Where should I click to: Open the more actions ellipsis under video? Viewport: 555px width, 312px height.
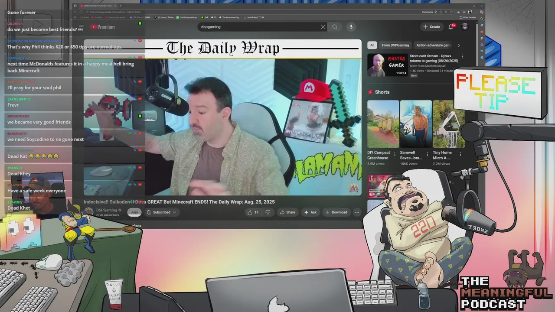click(357, 212)
